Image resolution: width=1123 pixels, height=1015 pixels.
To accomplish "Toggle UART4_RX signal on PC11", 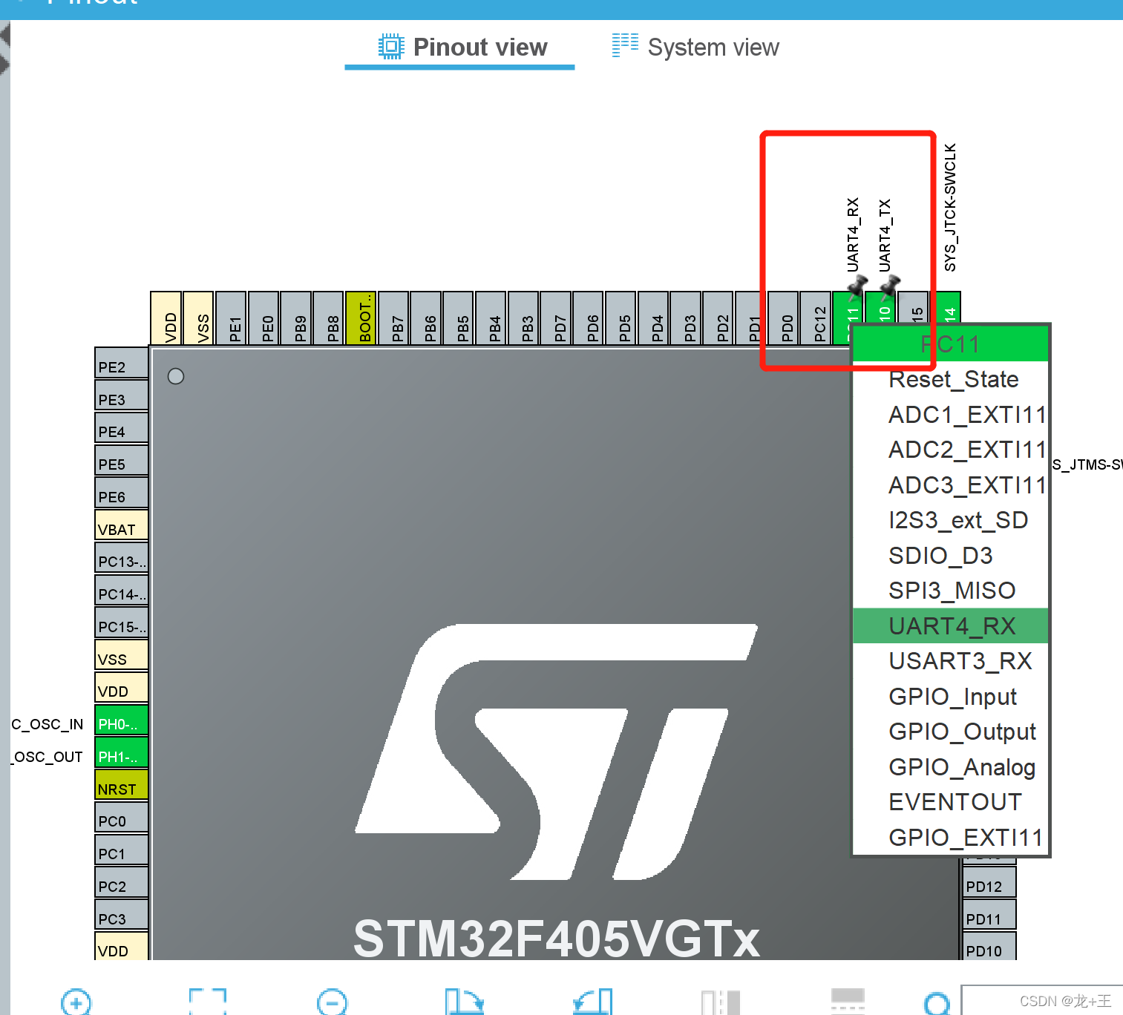I will pyautogui.click(x=951, y=625).
